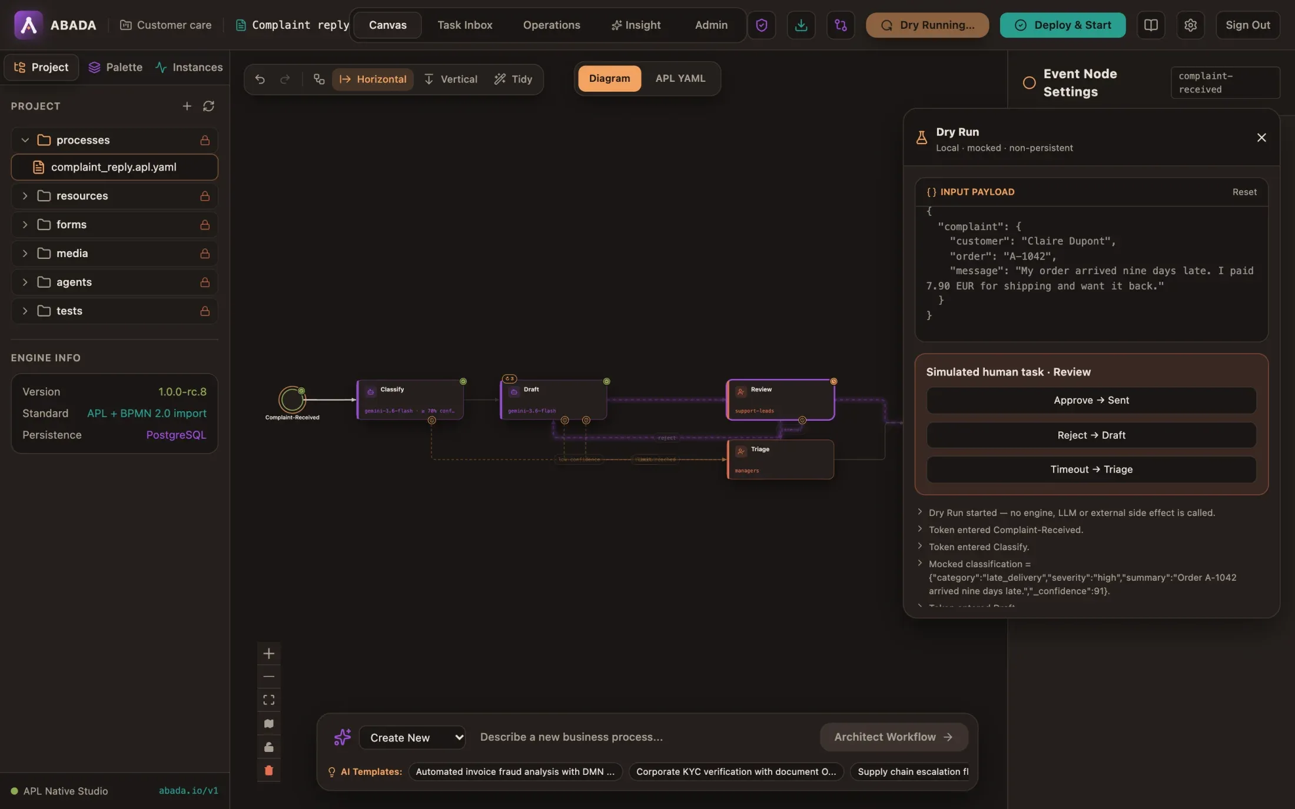Switch layout to Horizontal
The image size is (1295, 809).
pos(373,79)
